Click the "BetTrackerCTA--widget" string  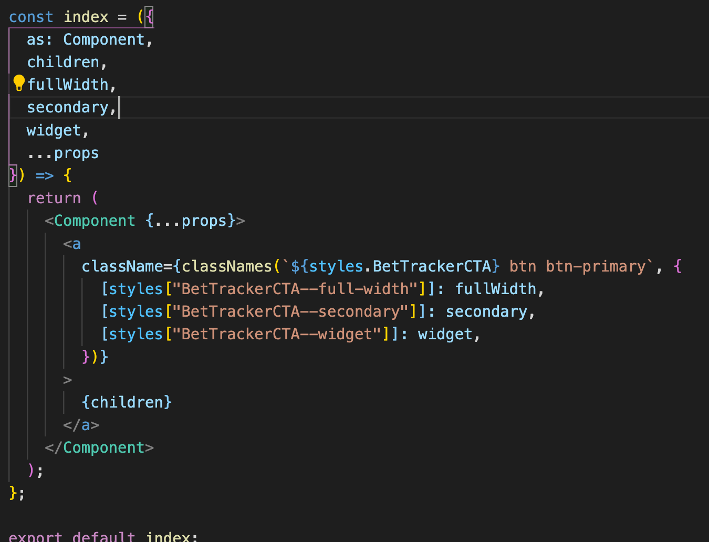(x=277, y=334)
